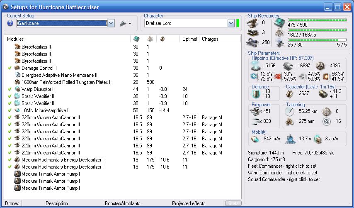Viewport: 354px width, 208px height.
Task: Click the Stats button
Action: (233, 203)
